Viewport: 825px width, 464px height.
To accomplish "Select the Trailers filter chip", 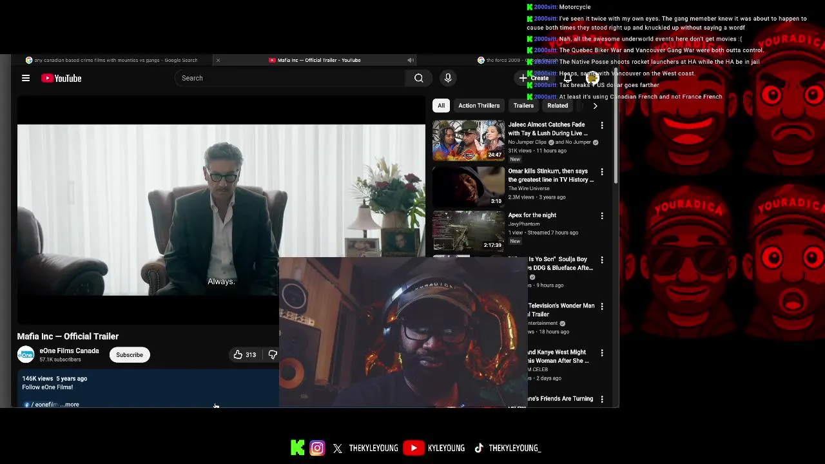I will [523, 106].
